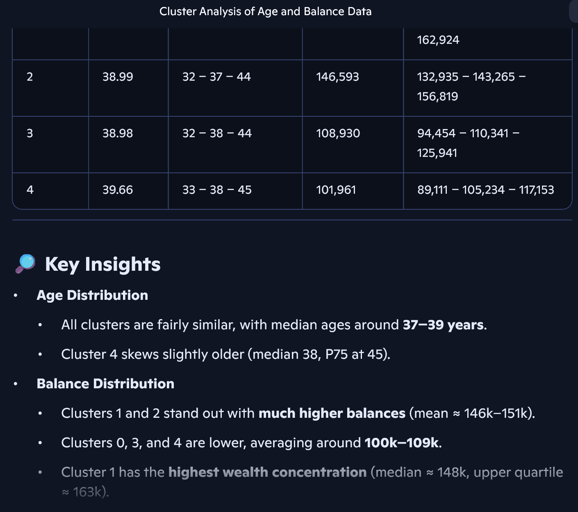
Task: Click bold text "highest wealth concentration"
Action: (267, 472)
